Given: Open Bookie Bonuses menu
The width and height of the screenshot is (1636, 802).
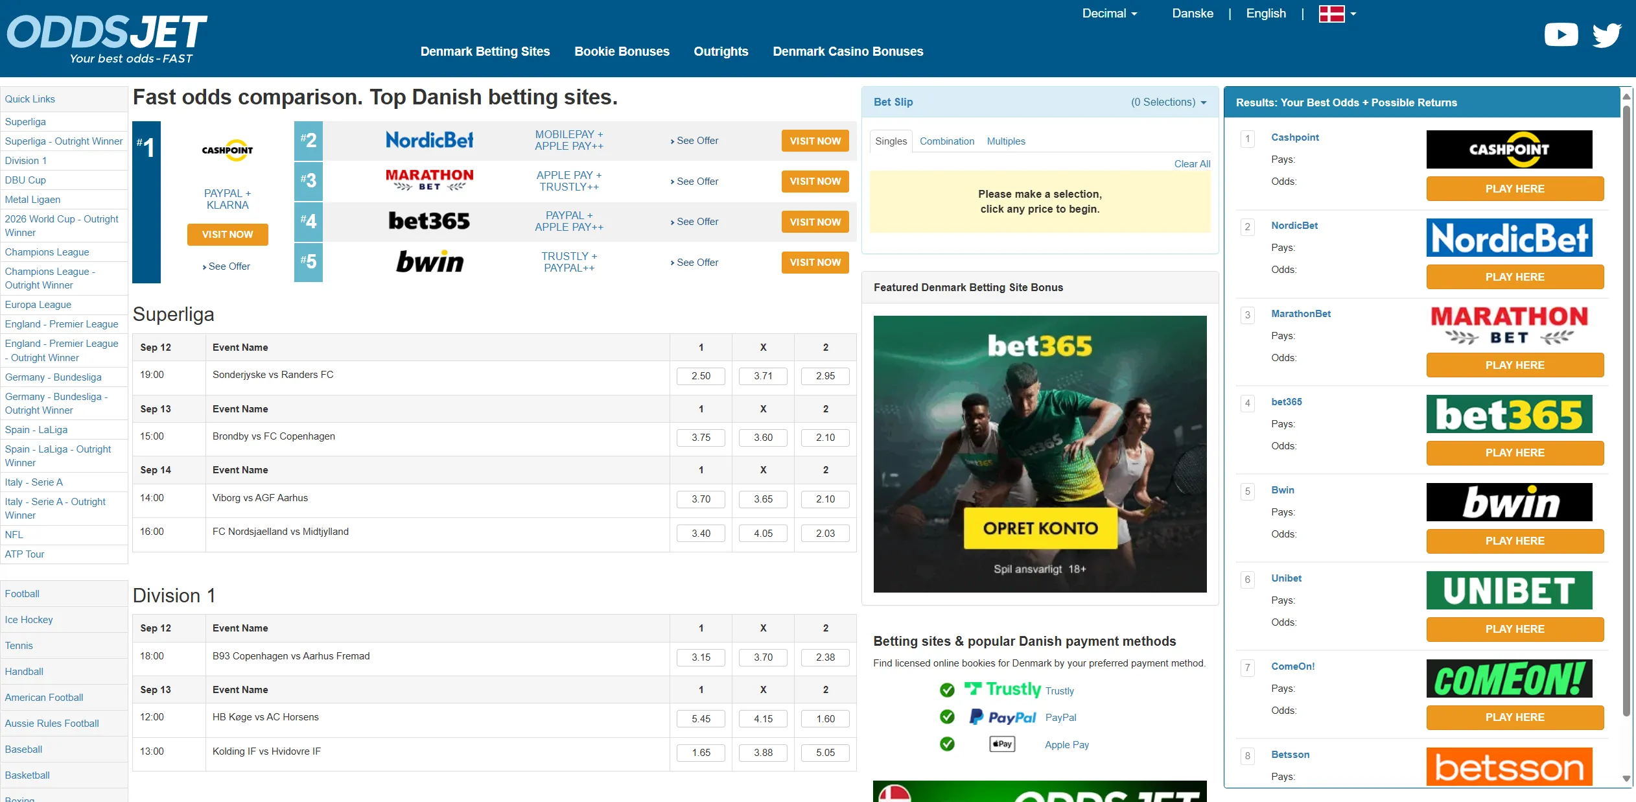Looking at the screenshot, I should pyautogui.click(x=622, y=51).
